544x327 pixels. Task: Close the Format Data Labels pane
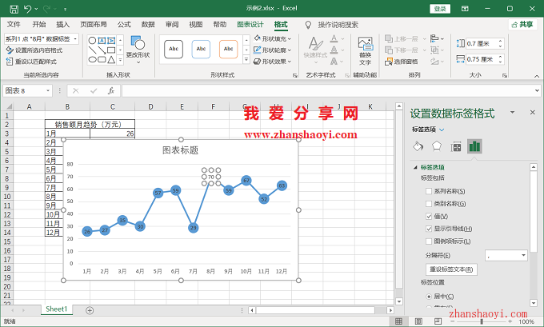pos(533,113)
